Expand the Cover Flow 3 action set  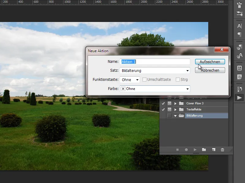[x=175, y=103]
